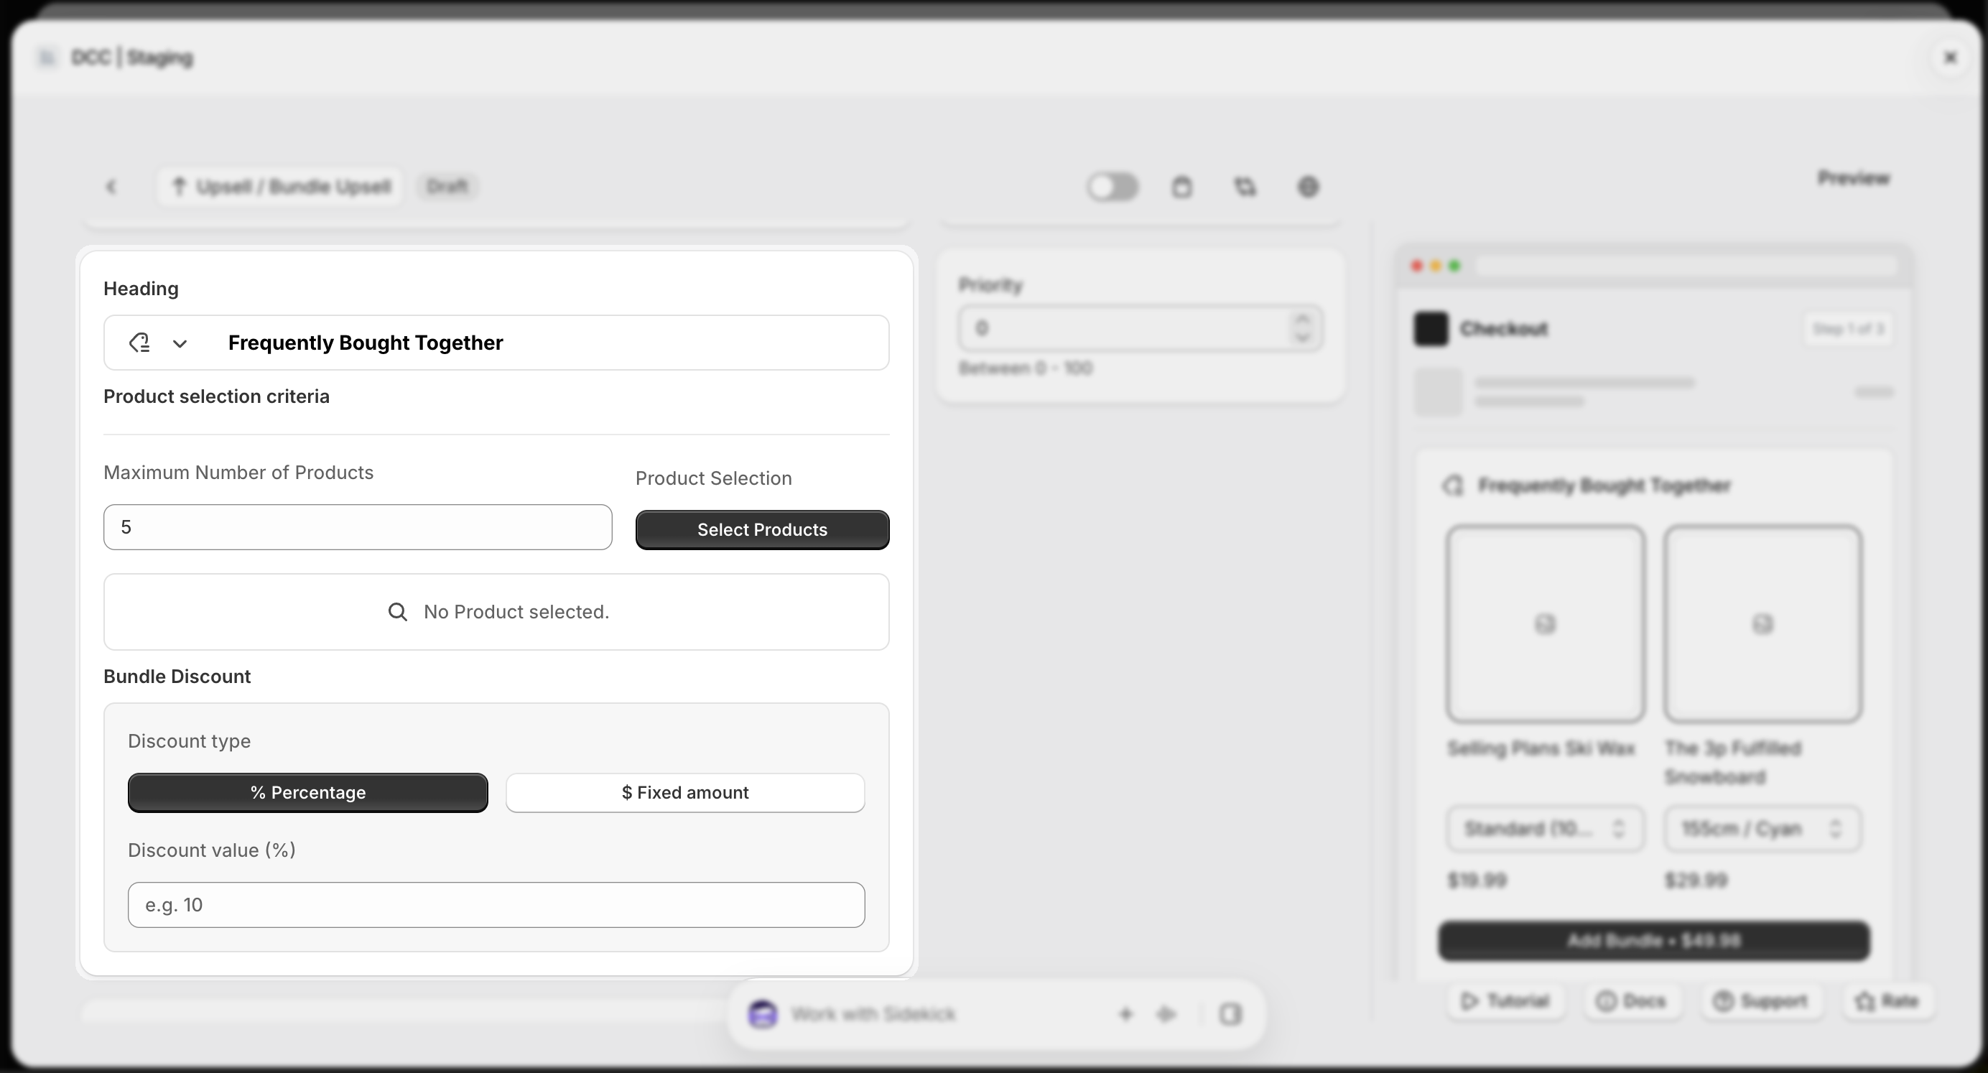Click the Rate button
Image resolution: width=1988 pixels, height=1073 pixels.
tap(1887, 1001)
